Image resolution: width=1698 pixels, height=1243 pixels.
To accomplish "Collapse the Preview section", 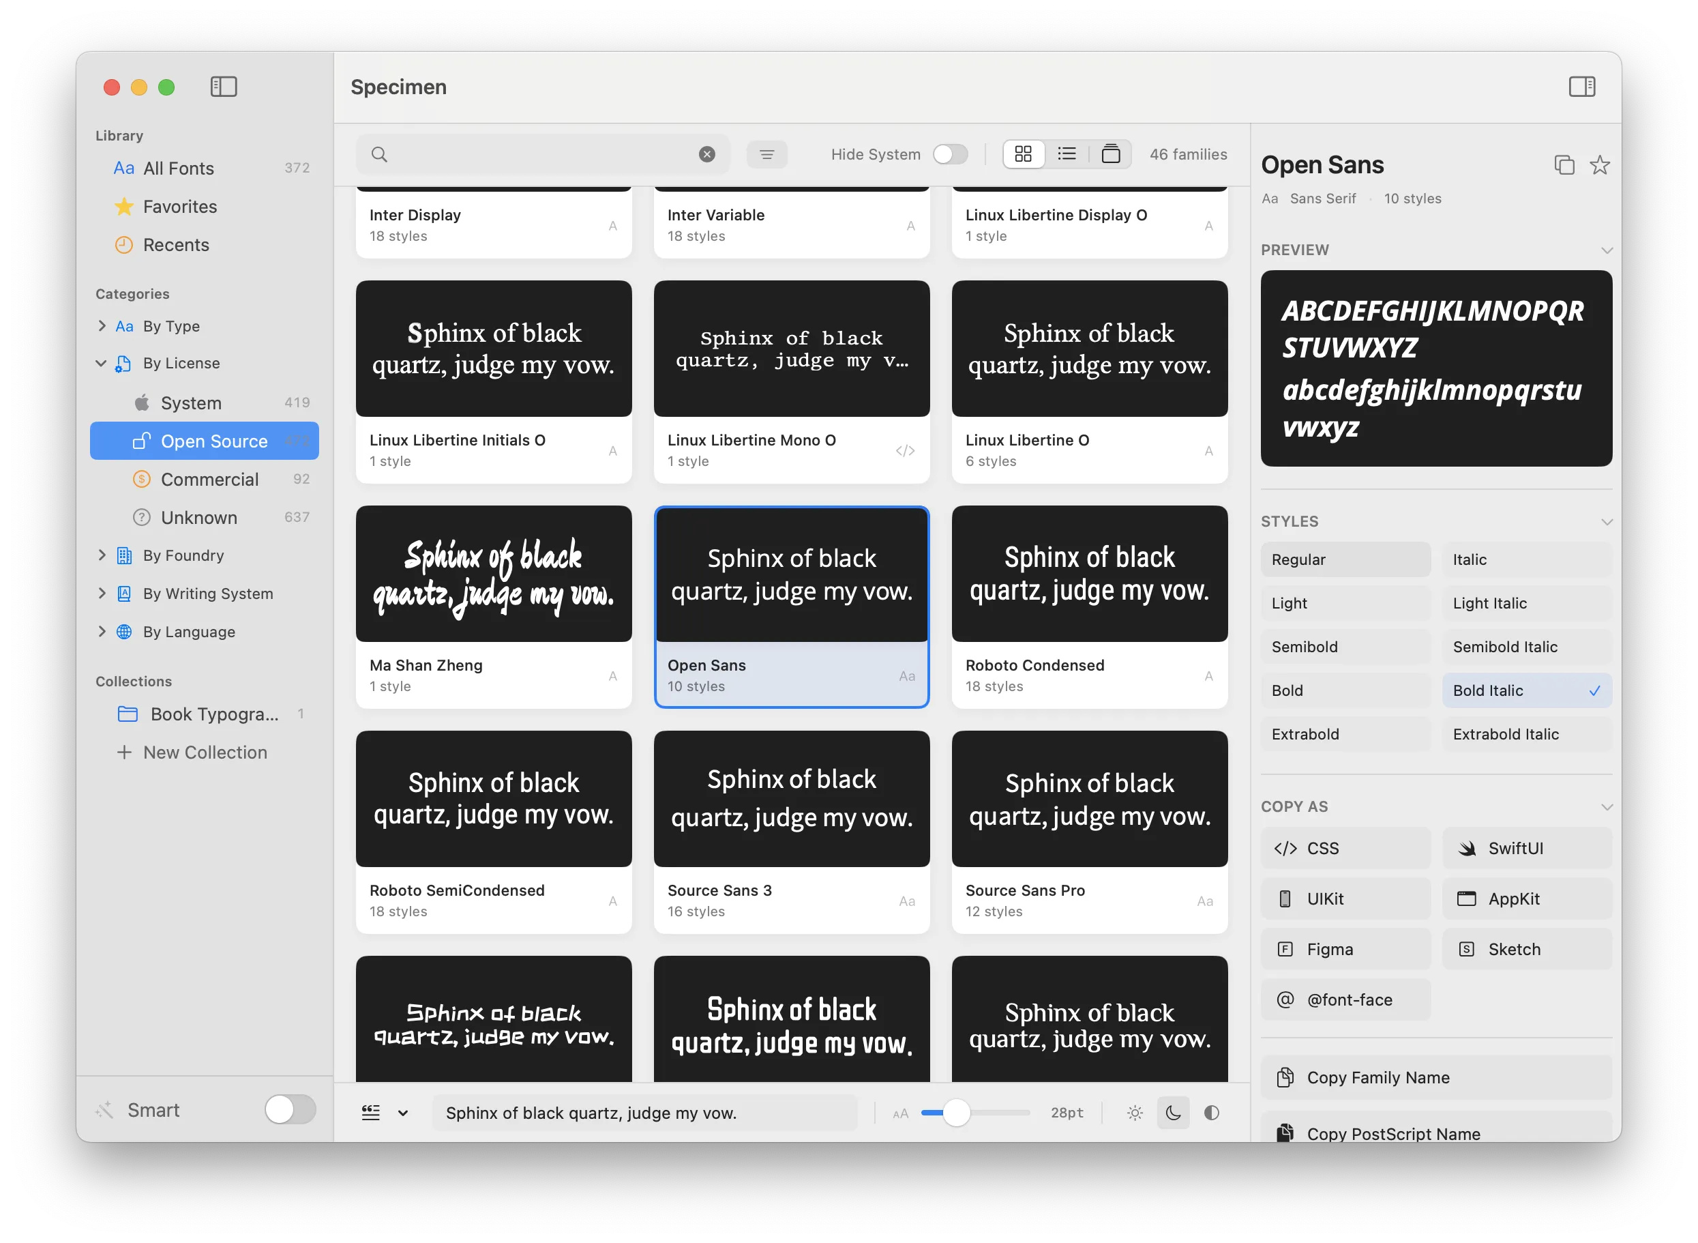I will 1607,250.
